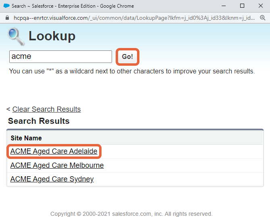The width and height of the screenshot is (270, 217).
Task: Close the Lookup popup window
Action: 261,6
